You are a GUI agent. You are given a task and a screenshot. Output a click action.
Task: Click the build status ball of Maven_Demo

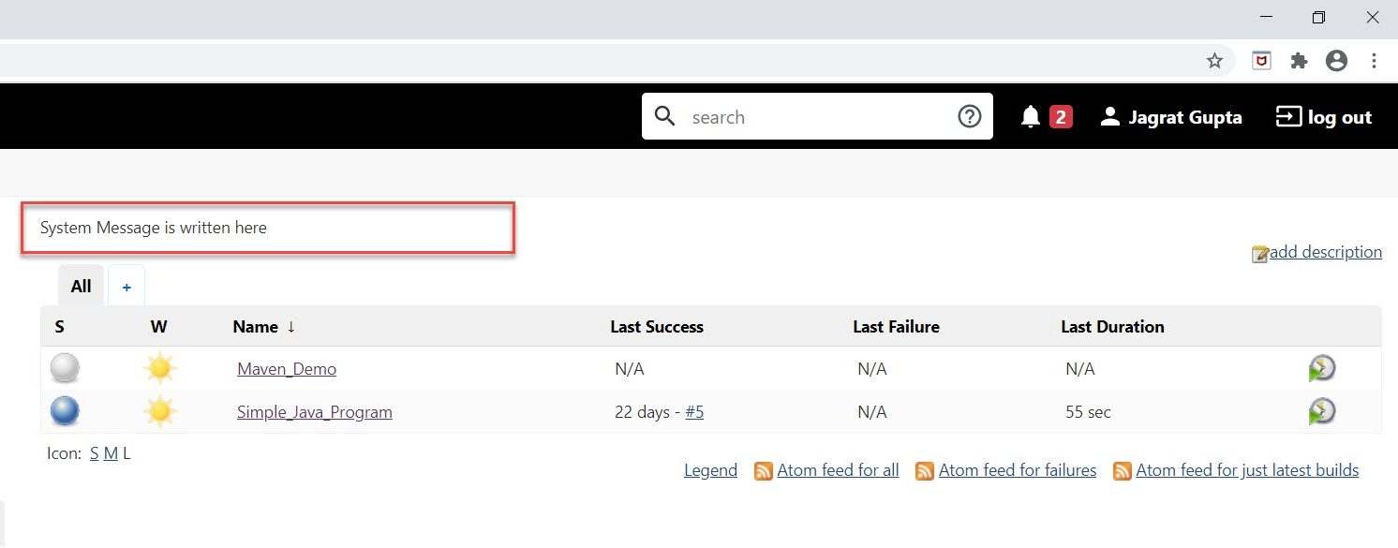tap(64, 368)
